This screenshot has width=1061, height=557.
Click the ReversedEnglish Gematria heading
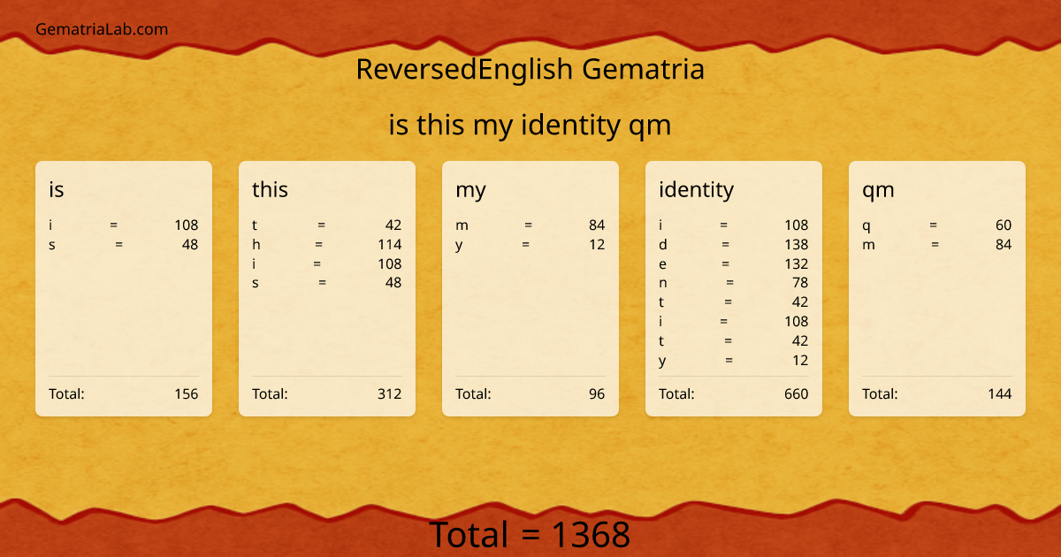point(530,69)
